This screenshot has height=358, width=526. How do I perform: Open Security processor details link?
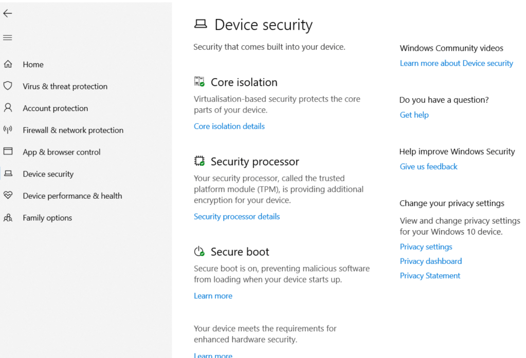237,217
